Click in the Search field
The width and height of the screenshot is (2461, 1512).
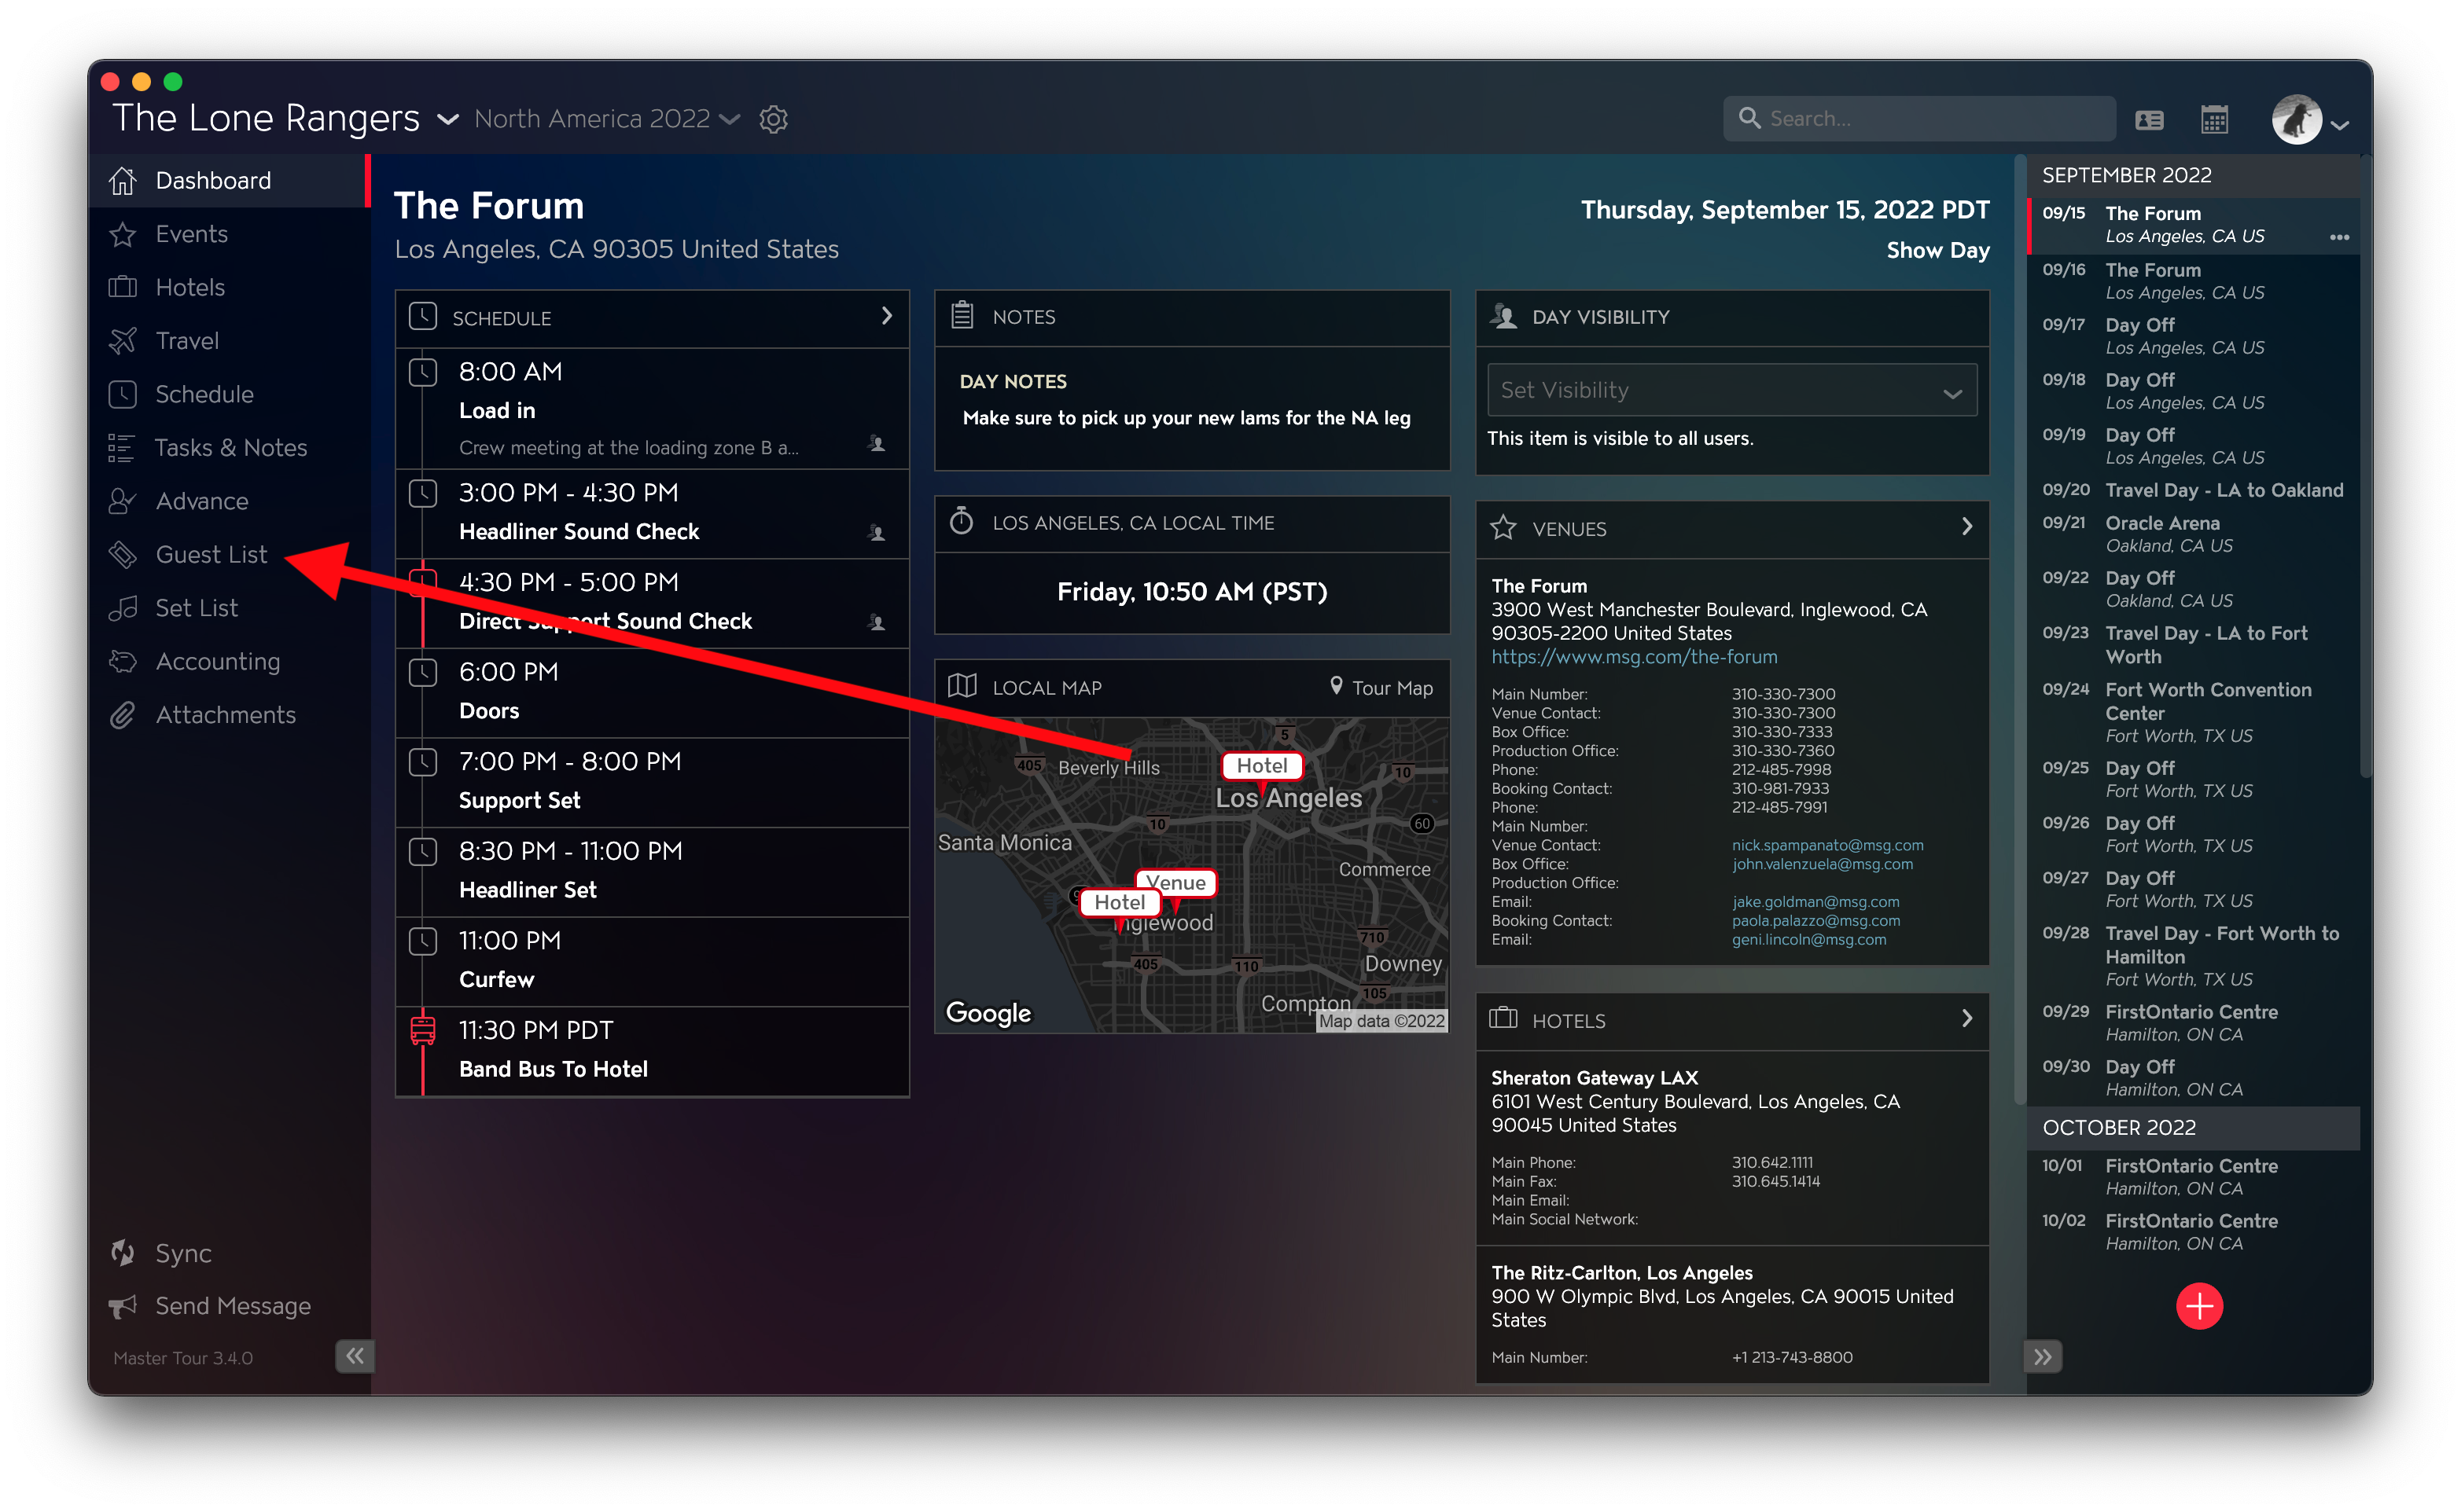(1918, 119)
